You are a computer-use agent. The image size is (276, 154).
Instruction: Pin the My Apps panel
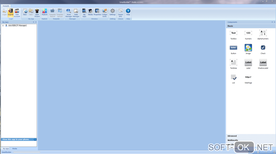click(34, 22)
